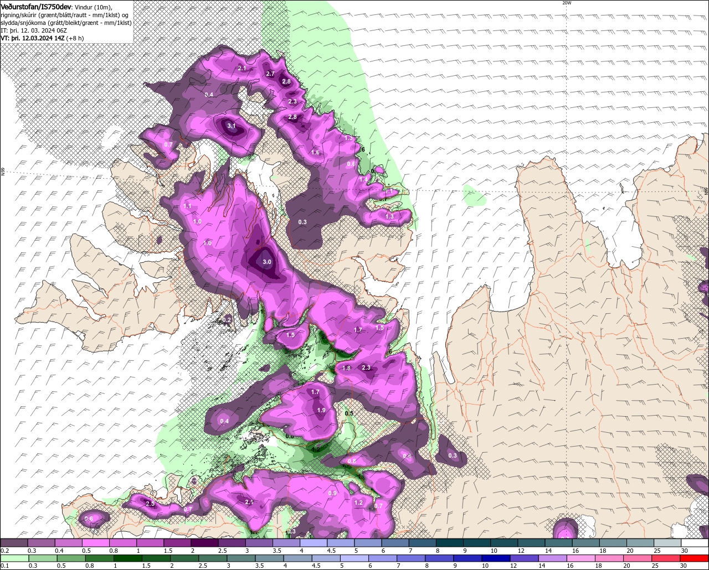Click the lilac legend swatch labeled 14

[553, 558]
